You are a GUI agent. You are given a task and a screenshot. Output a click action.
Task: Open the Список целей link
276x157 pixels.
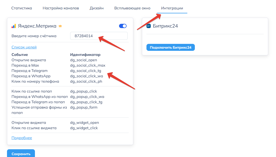tap(24, 47)
